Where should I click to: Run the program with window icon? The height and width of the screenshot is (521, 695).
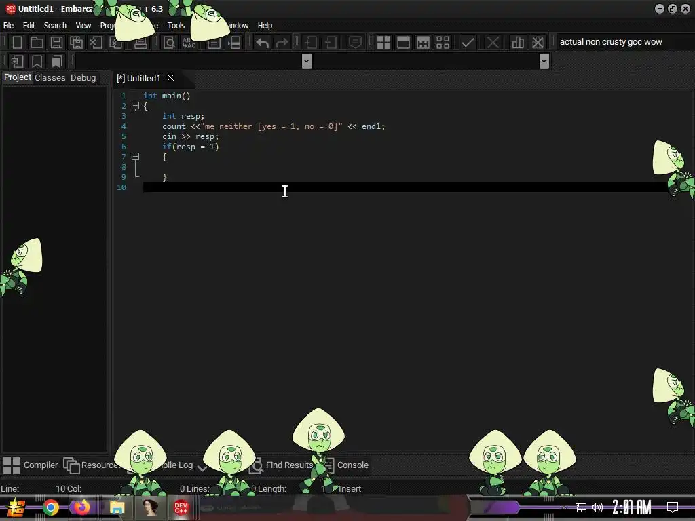403,43
